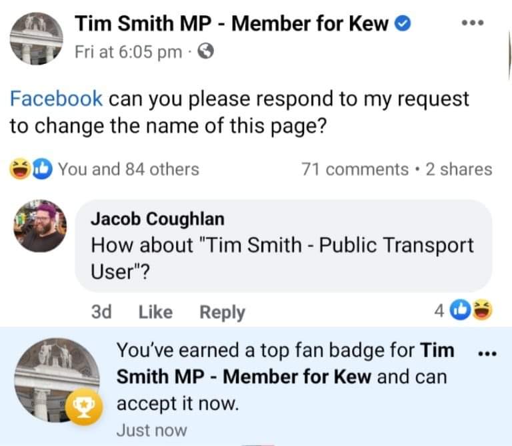512x446 pixels.
Task: Click the Facebook mention link
Action: coord(56,99)
